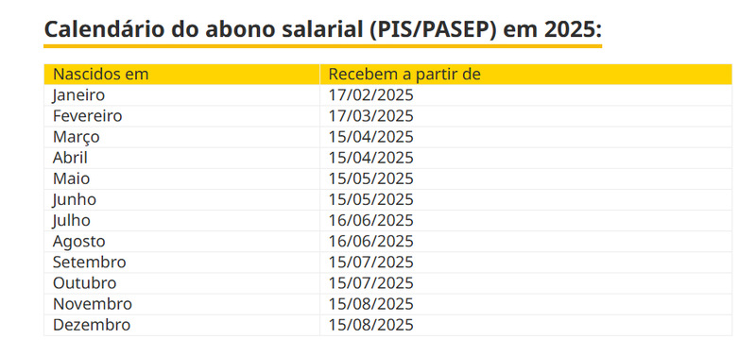Click the Janeiro row cell

[181, 95]
